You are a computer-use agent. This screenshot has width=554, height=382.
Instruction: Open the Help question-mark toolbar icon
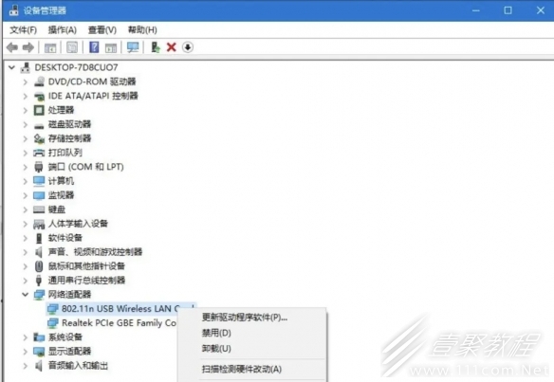click(x=94, y=47)
